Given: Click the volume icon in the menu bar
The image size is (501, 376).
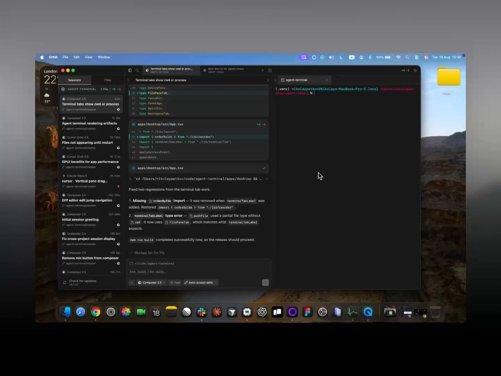Looking at the screenshot, I should (x=331, y=57).
